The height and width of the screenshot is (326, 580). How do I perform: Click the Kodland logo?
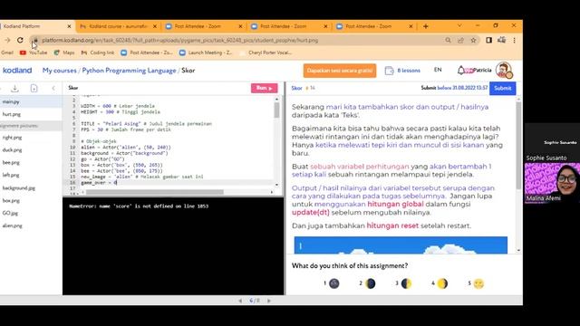(x=17, y=71)
